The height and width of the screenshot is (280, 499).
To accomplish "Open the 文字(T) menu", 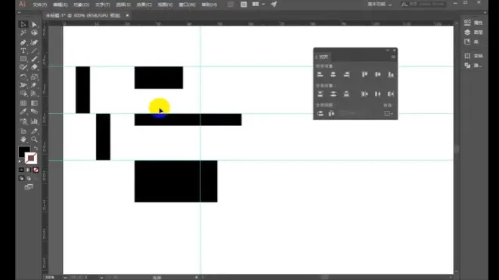I will click(103, 5).
